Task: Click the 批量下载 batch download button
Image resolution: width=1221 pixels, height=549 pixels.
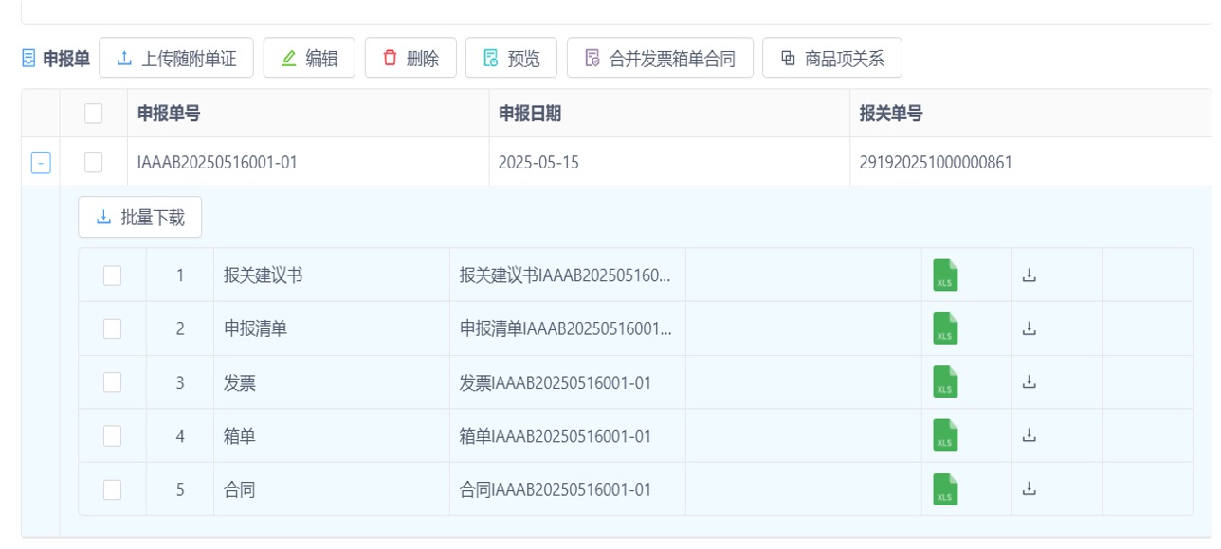Action: [x=140, y=218]
